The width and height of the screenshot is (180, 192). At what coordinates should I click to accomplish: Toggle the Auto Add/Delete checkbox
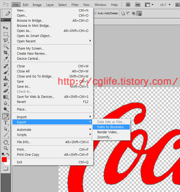tap(95, 13)
